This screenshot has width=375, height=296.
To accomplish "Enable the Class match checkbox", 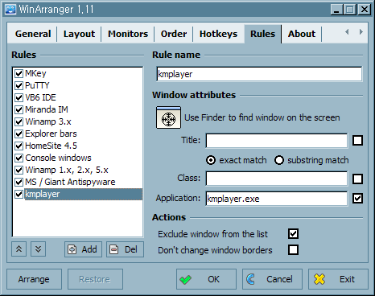I will 357,179.
